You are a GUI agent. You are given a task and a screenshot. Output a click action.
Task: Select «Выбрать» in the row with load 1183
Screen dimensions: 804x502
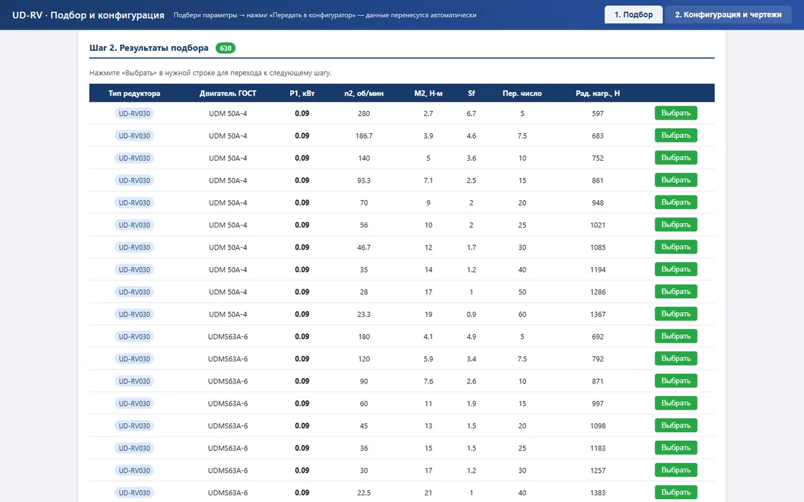tap(676, 448)
